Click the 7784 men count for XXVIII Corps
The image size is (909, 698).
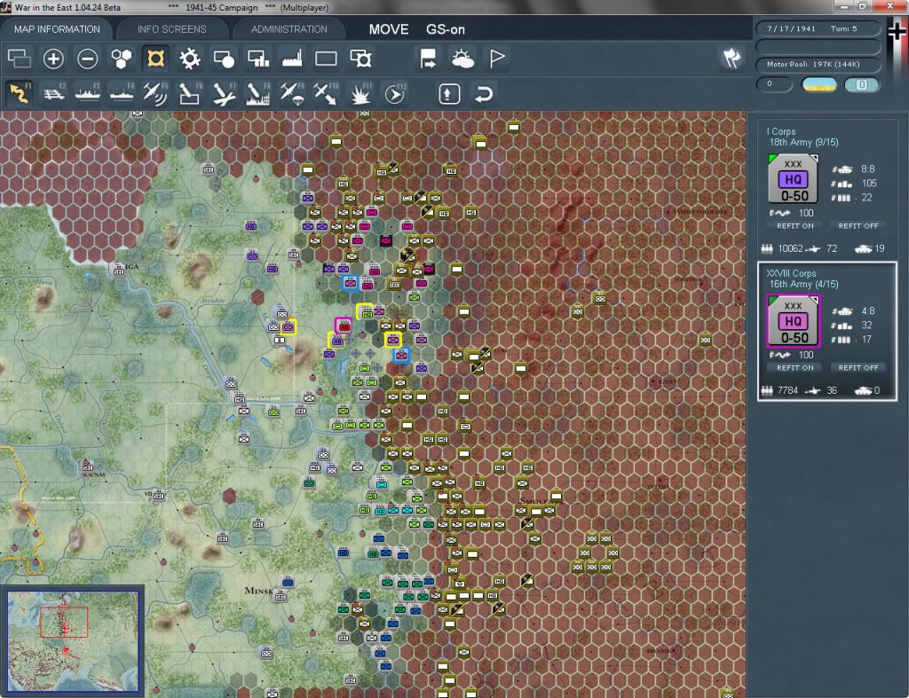tap(787, 390)
